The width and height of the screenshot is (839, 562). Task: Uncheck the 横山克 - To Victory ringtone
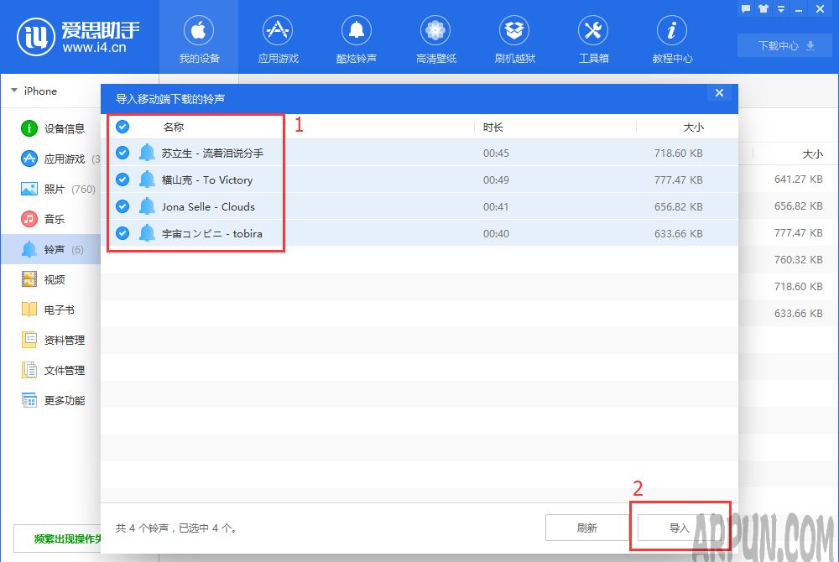(x=122, y=180)
